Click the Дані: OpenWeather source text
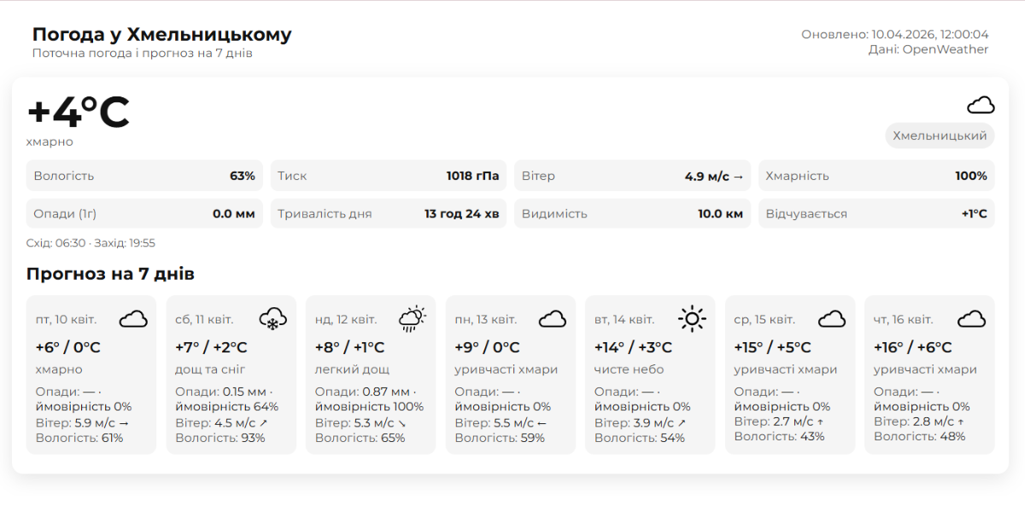Viewport: 1025px width, 512px height. (x=928, y=49)
